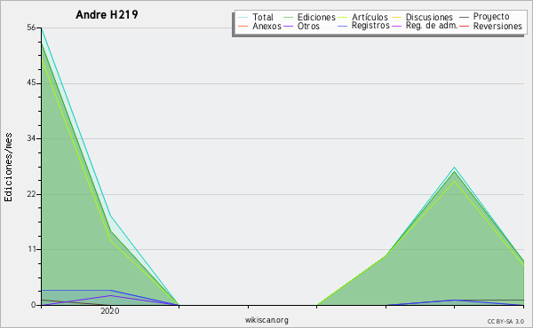Click the chart title Andre H219

pyautogui.click(x=107, y=14)
